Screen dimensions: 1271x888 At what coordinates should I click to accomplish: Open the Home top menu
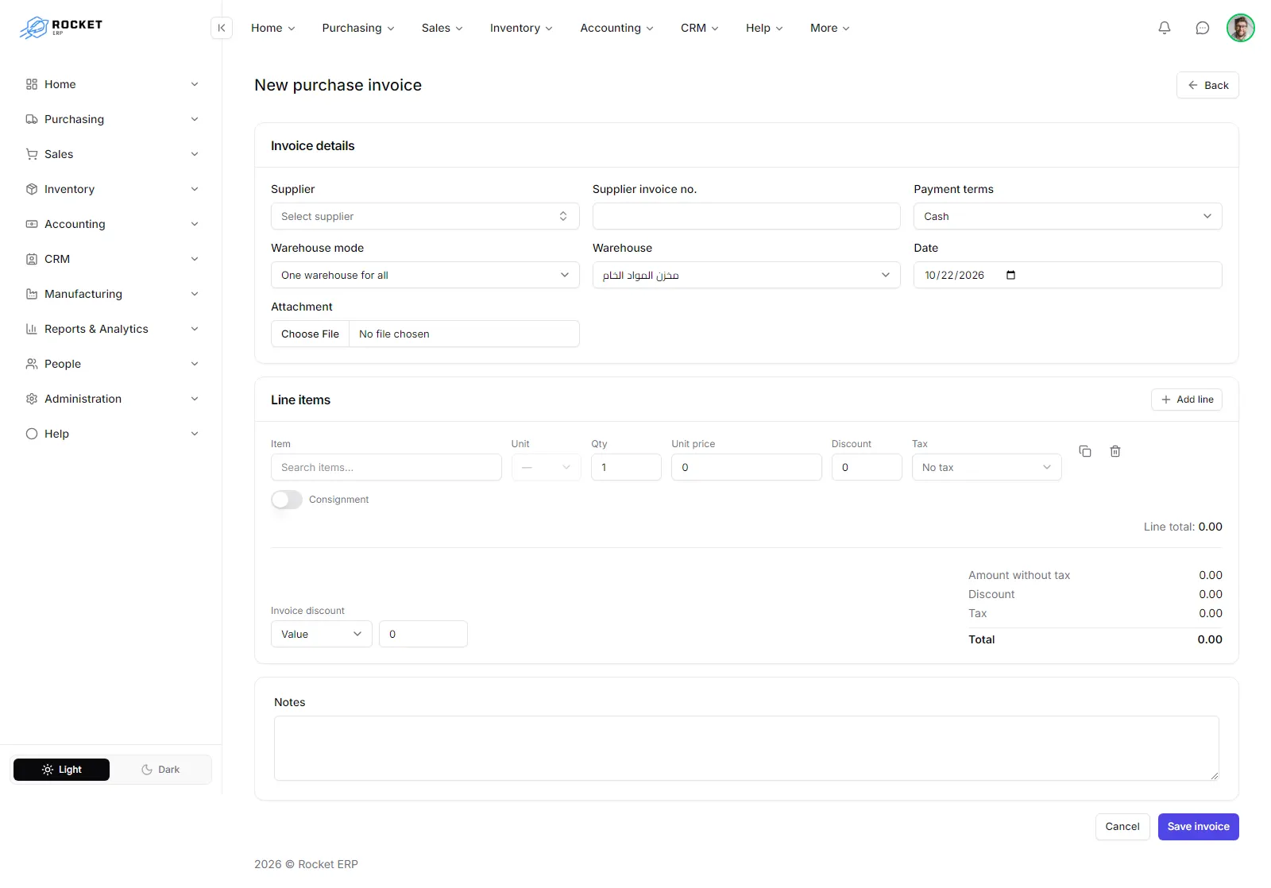click(273, 28)
